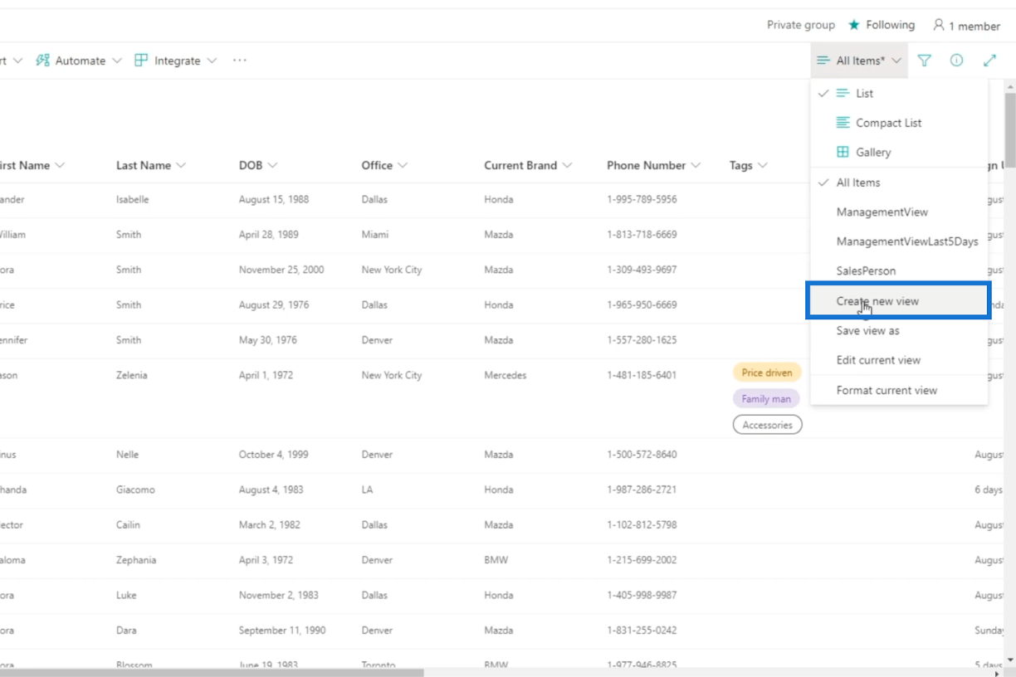Click the Following star icon

853,25
